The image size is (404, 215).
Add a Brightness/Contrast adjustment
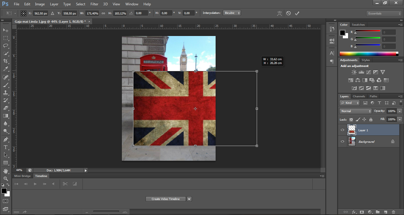tap(354, 72)
